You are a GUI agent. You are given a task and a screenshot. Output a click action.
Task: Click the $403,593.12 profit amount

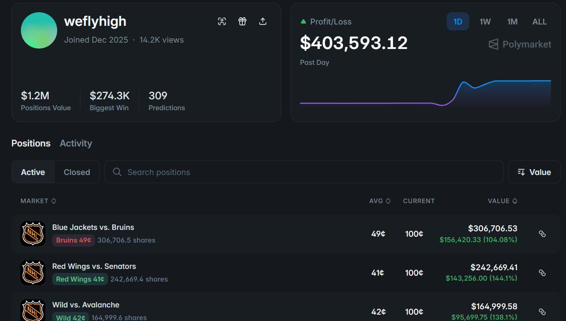[x=354, y=43]
